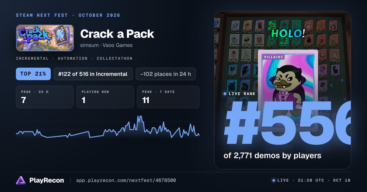The height and width of the screenshot is (192, 367).
Task: Click the player count line chart
Action: click(x=108, y=127)
